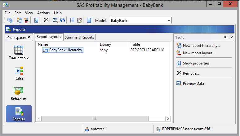Open the Transactions workspace
The width and height of the screenshot is (240, 136).
point(19,53)
